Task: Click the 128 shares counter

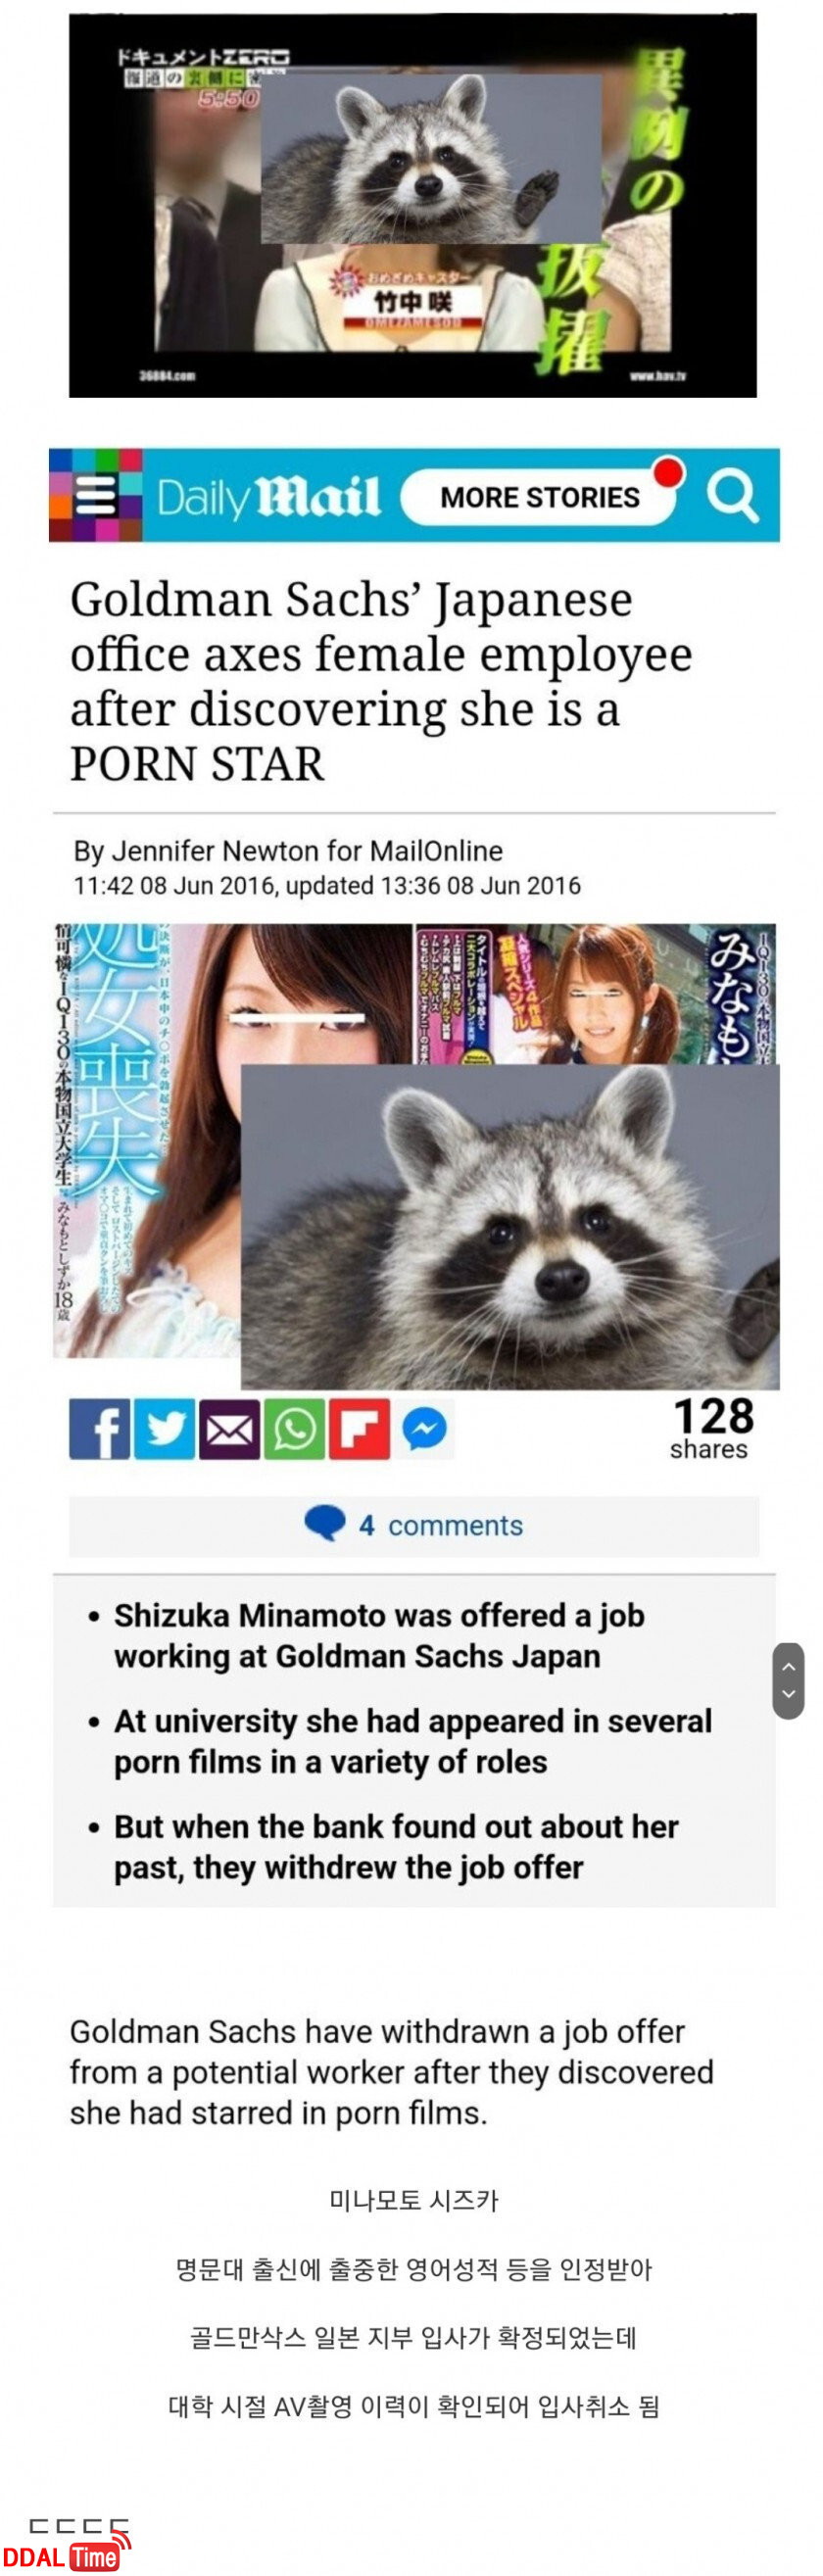Action: tap(711, 1428)
